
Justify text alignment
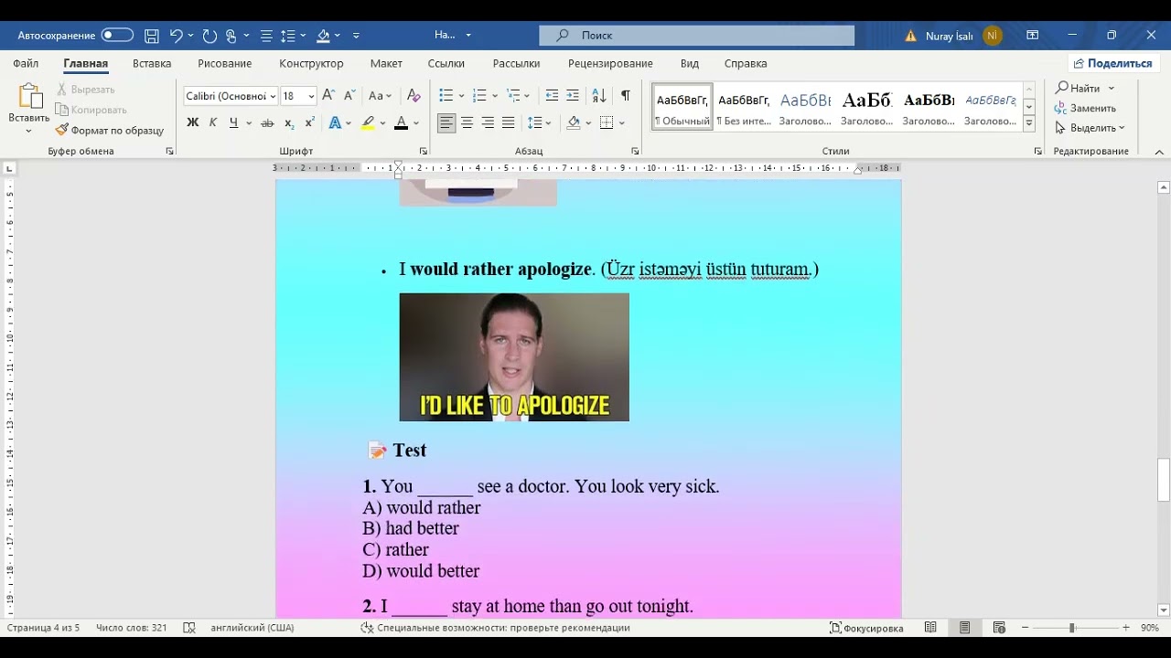509,122
